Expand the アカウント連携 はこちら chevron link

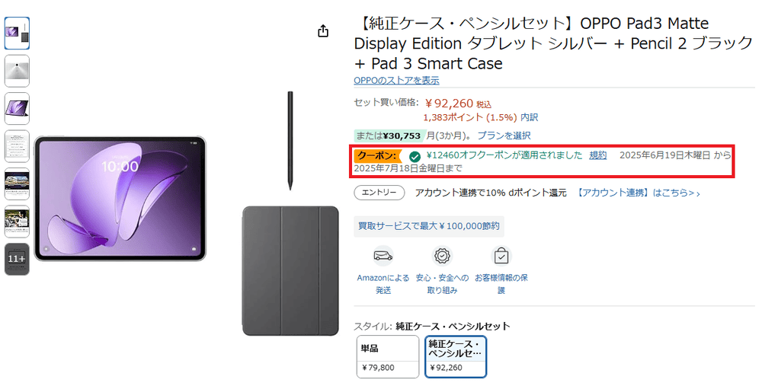click(639, 193)
